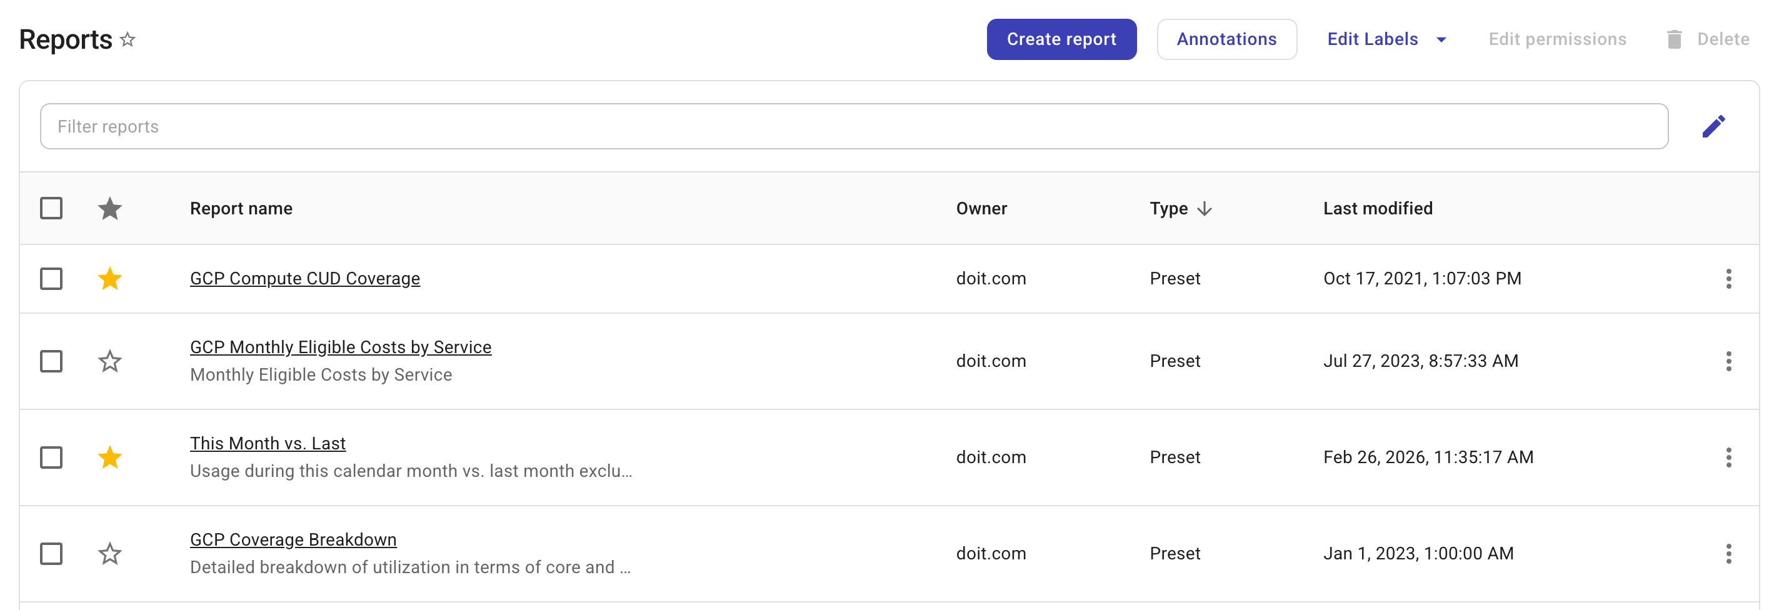
Task: Click the pencil edit icon beside filter
Action: tap(1713, 126)
